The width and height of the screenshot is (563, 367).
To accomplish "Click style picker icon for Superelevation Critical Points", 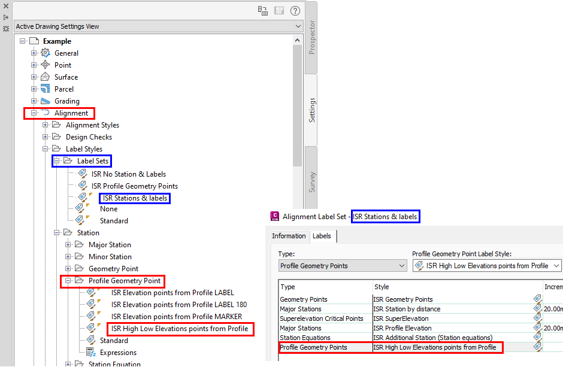I will point(537,318).
